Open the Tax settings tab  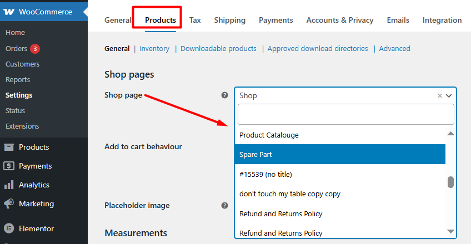click(x=195, y=20)
